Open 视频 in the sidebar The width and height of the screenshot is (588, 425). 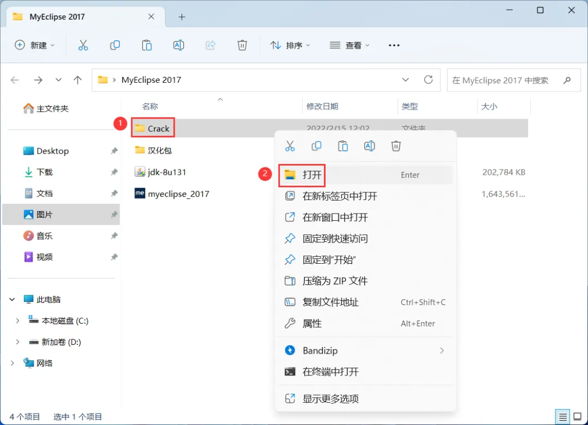click(38, 257)
